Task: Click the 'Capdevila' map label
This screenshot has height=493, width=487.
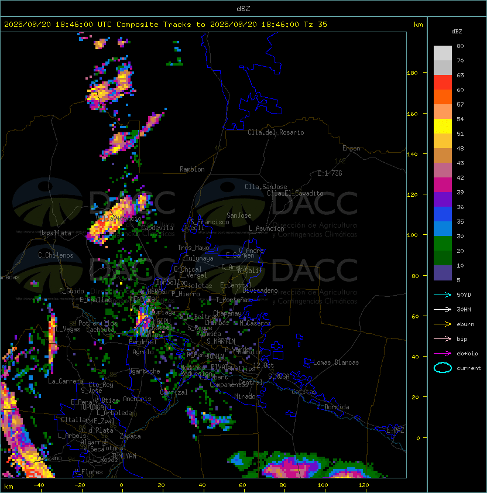Action: (x=157, y=228)
